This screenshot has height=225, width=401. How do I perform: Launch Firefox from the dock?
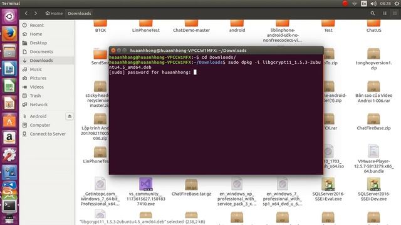[9, 34]
